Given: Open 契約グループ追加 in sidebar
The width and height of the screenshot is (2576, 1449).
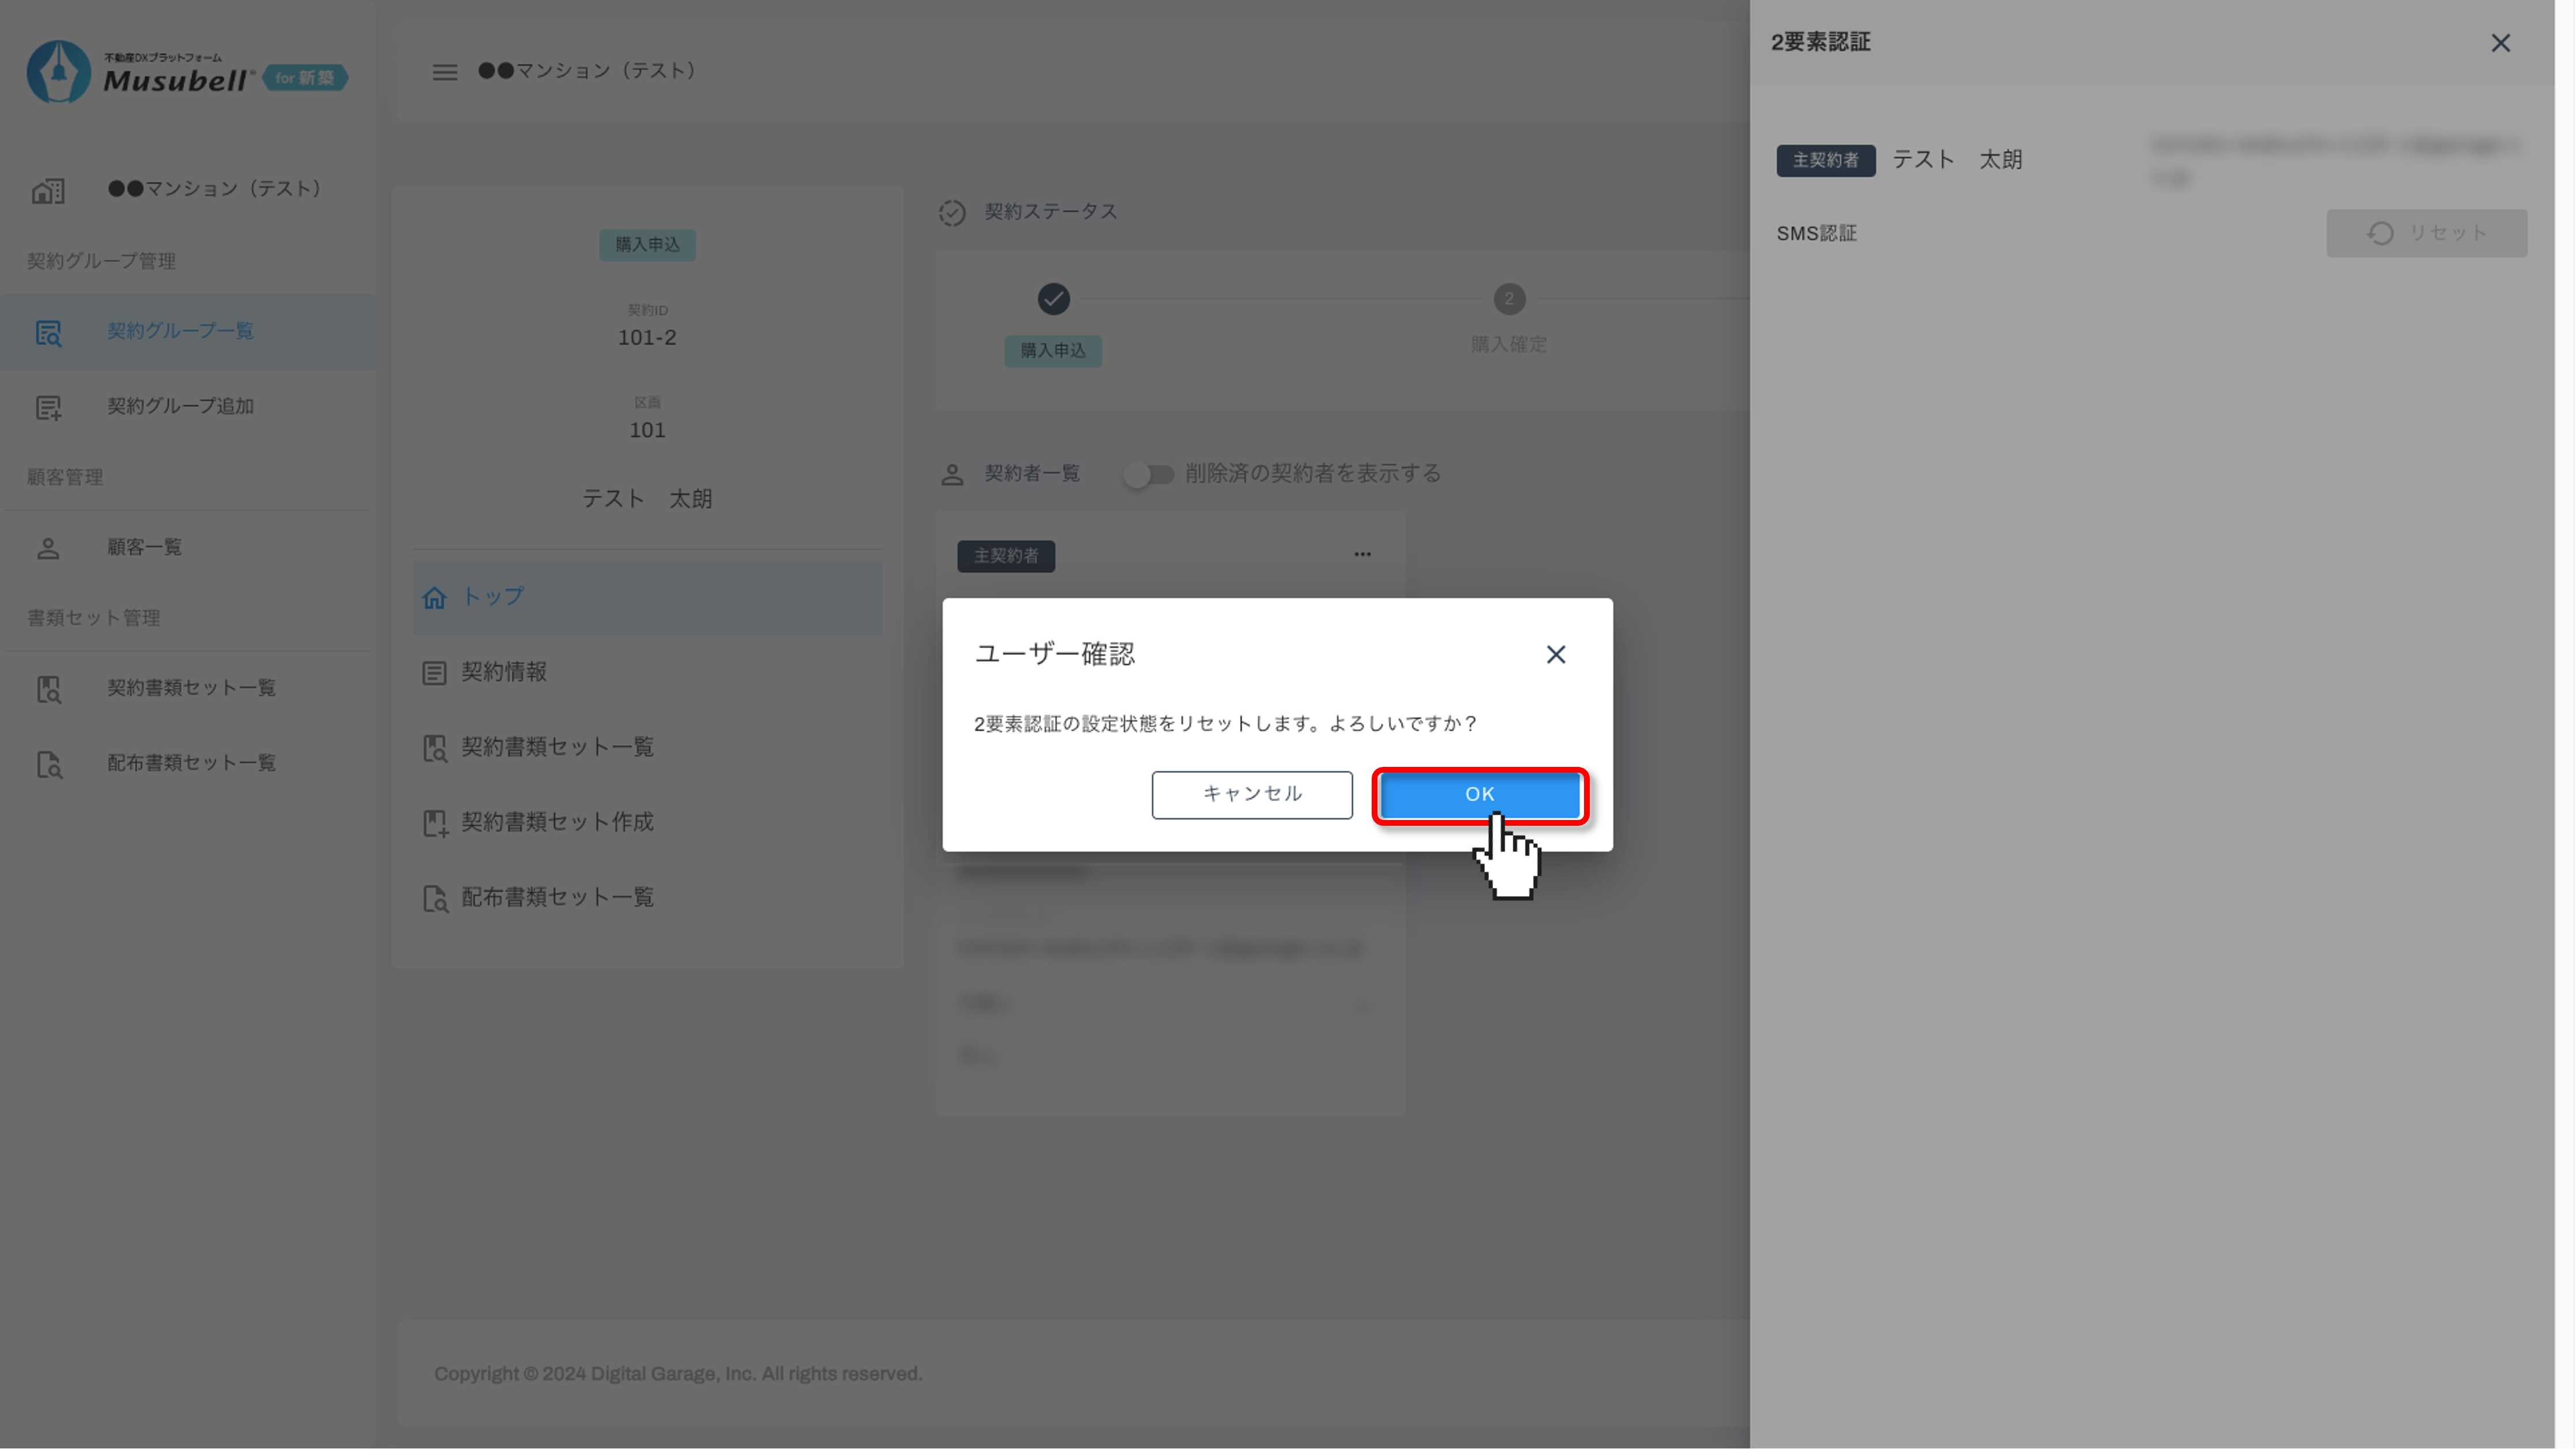Looking at the screenshot, I should tap(180, 406).
